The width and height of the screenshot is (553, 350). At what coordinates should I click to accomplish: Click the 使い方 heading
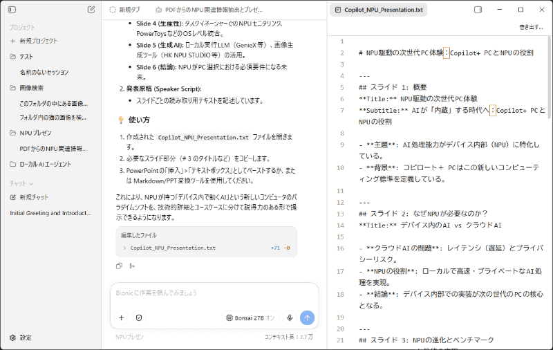click(x=139, y=120)
